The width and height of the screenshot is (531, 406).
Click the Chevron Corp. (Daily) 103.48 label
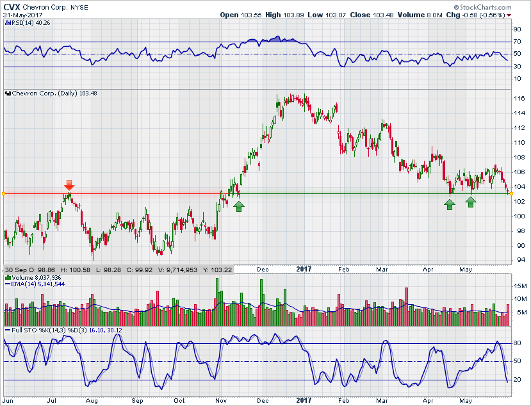click(54, 93)
